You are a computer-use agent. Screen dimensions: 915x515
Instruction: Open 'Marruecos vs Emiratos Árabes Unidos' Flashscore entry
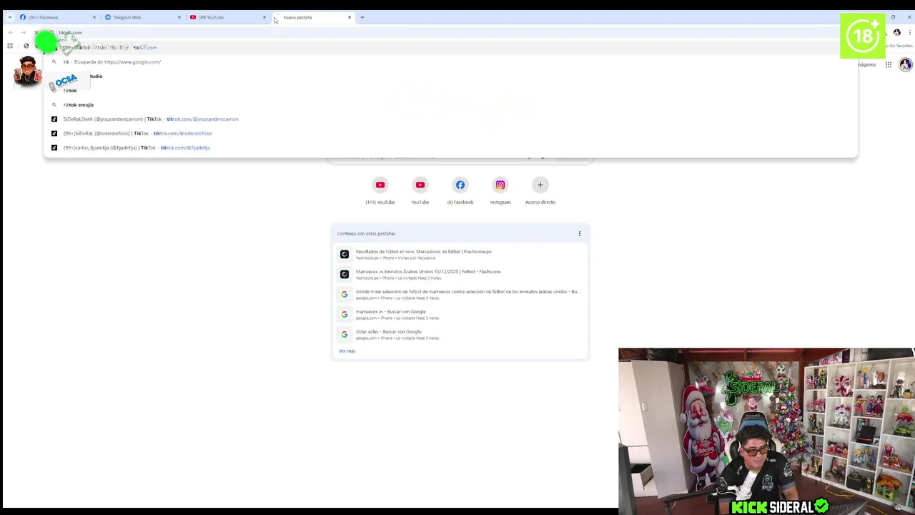(x=460, y=274)
